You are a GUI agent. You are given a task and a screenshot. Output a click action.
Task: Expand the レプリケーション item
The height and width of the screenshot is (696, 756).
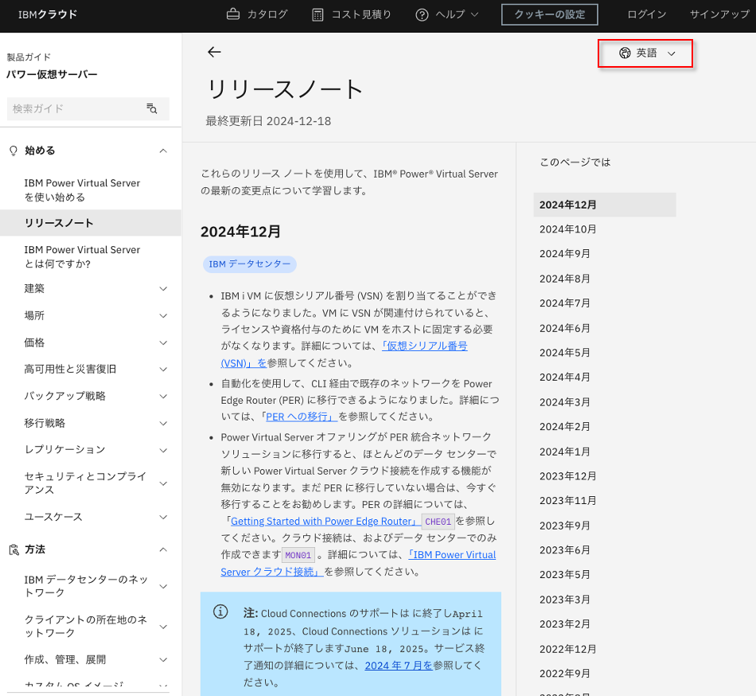(x=163, y=451)
